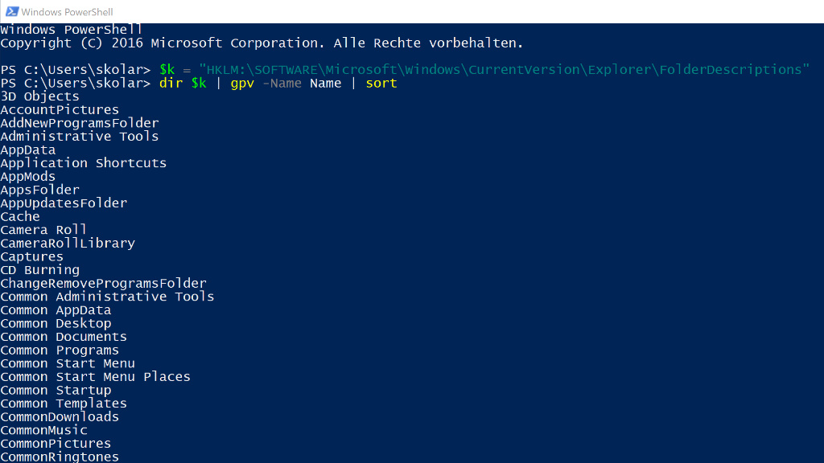Click the 'sort' command at prompt
This screenshot has height=463, width=824.
[x=381, y=84]
